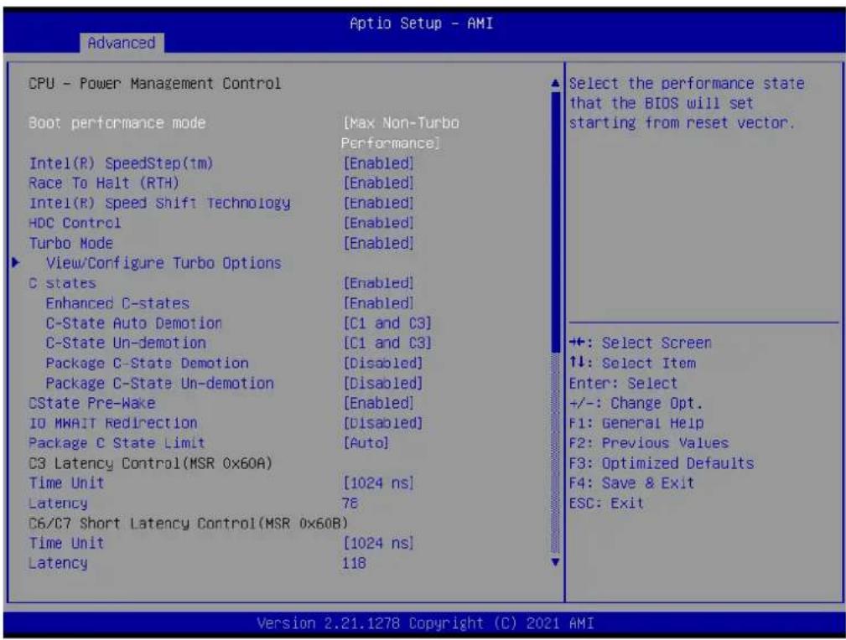Viewport: 846px width, 640px height.
Task: Select Turbo Mode label
Action: (70, 243)
